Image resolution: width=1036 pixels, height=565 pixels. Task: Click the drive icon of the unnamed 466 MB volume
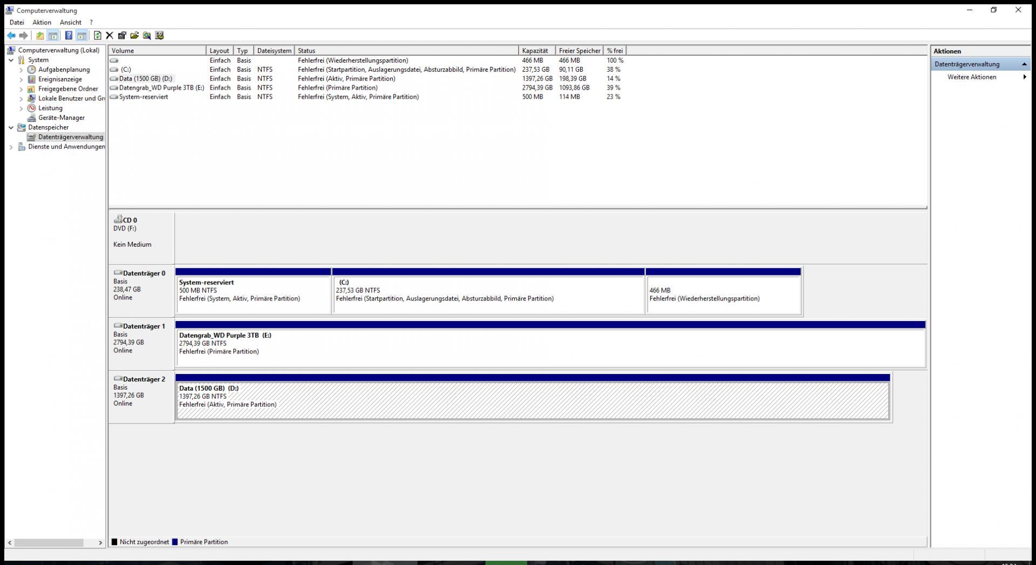click(x=114, y=60)
